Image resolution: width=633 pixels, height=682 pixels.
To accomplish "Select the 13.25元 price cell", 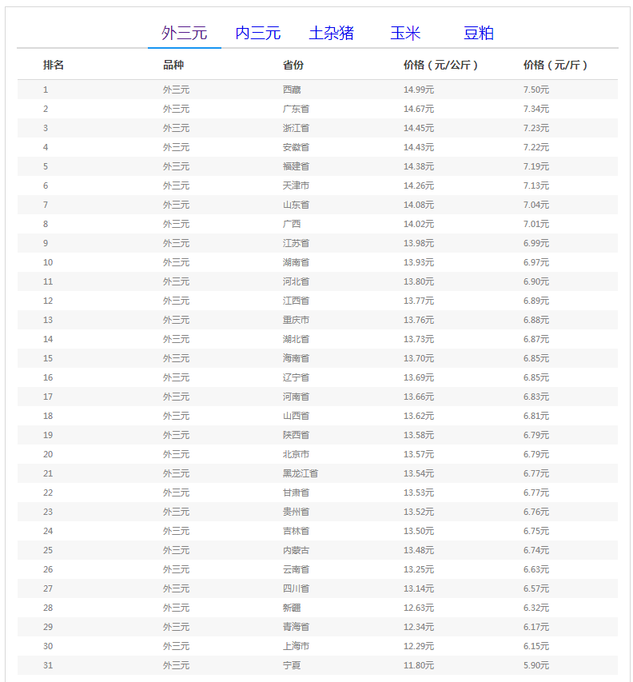I will tap(419, 569).
